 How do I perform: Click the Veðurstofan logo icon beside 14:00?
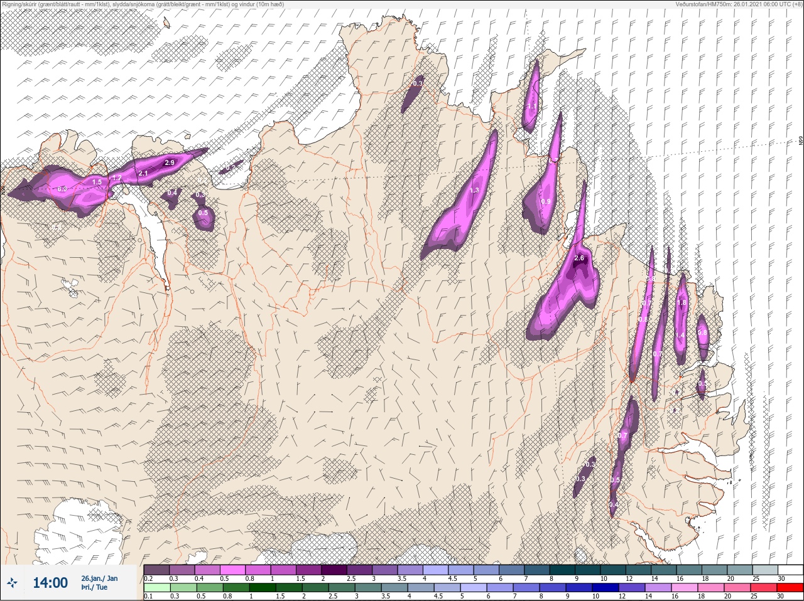12,583
